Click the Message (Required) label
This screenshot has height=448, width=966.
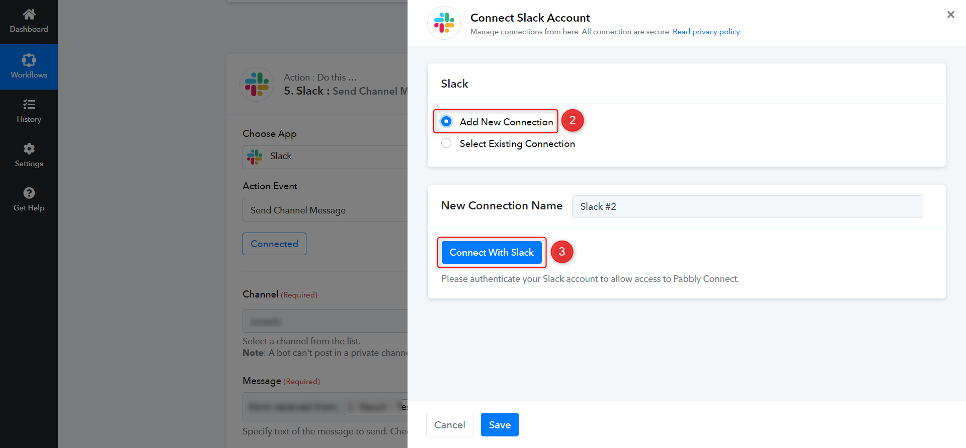point(281,381)
